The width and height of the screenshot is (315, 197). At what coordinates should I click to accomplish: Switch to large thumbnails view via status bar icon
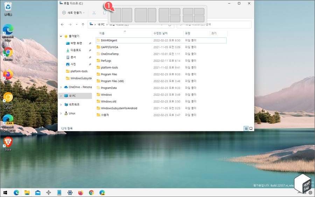coord(251,128)
